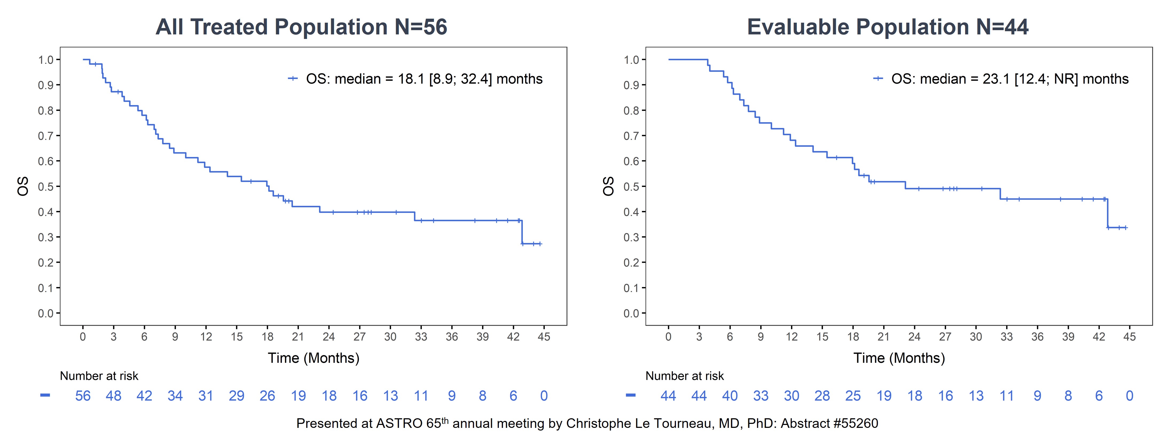Select the number at risk value 25

pyautogui.click(x=853, y=396)
